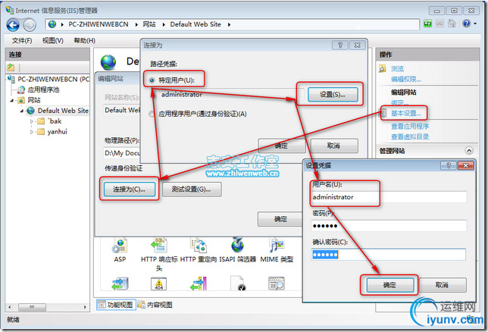
Task: Collapse Default Web Site tree node
Action: 22,111
